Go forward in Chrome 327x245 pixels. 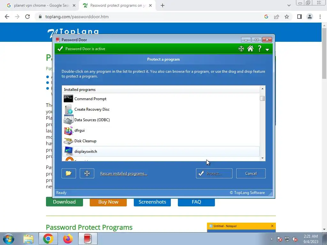click(x=17, y=17)
